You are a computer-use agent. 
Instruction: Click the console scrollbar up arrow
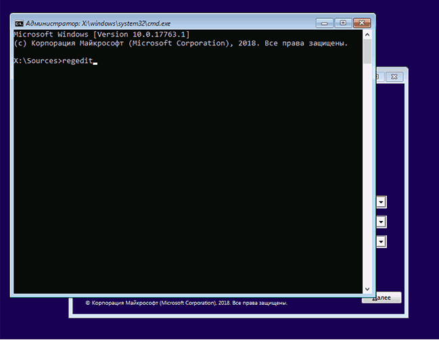[367, 34]
